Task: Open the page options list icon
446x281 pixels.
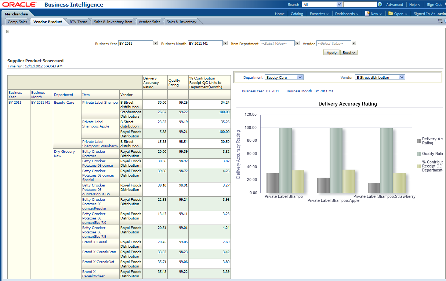Action: [x=440, y=21]
